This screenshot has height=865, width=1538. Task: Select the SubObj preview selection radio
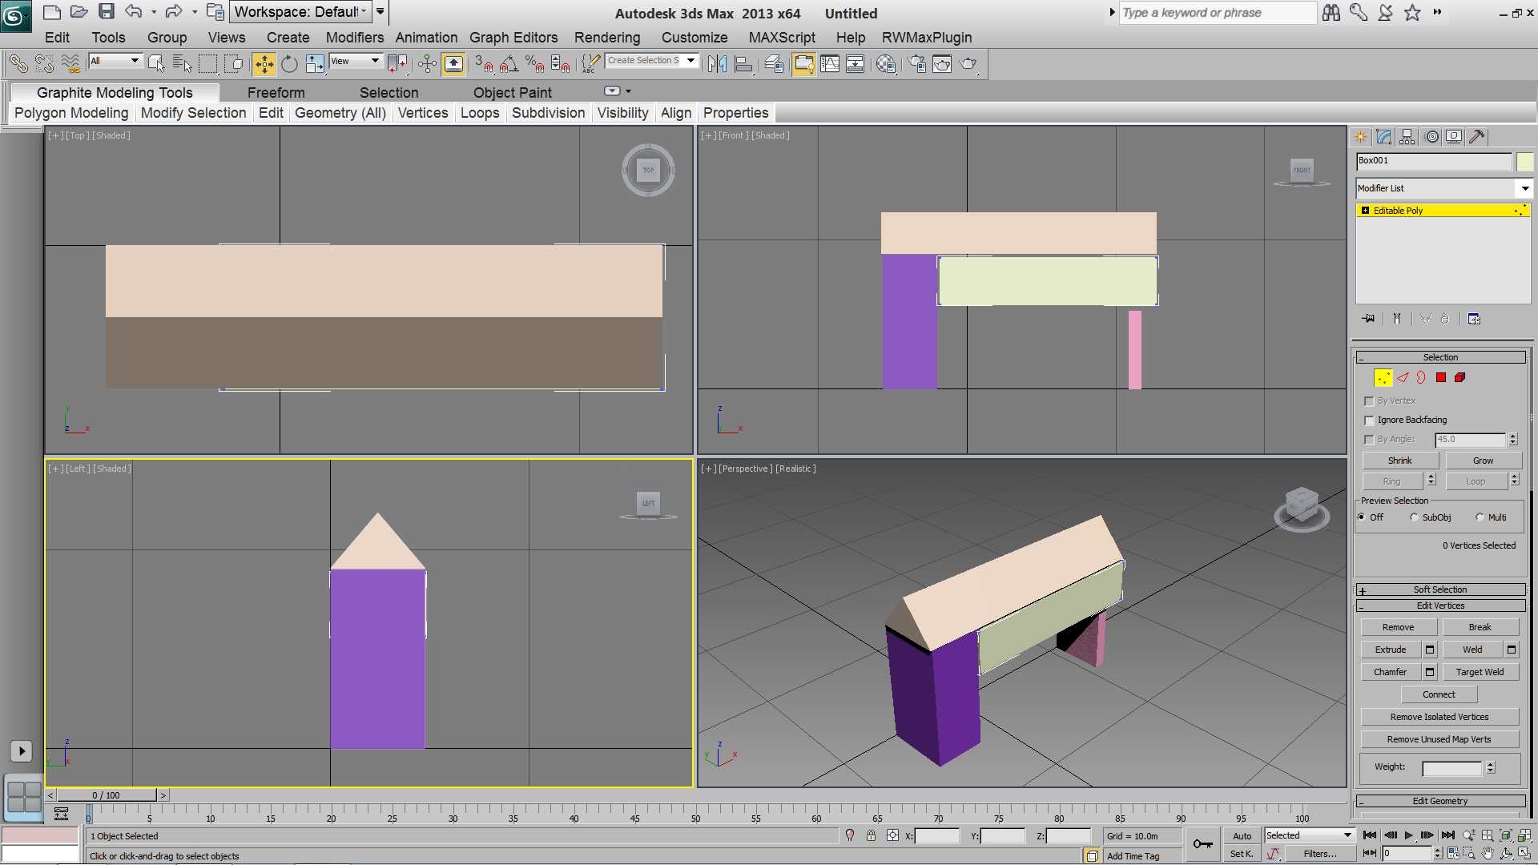[x=1414, y=517]
